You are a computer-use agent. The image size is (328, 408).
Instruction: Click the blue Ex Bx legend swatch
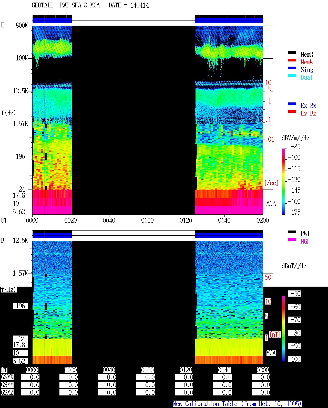pos(292,104)
